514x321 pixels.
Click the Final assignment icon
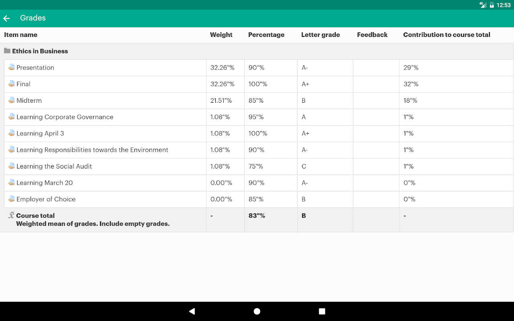coord(12,84)
